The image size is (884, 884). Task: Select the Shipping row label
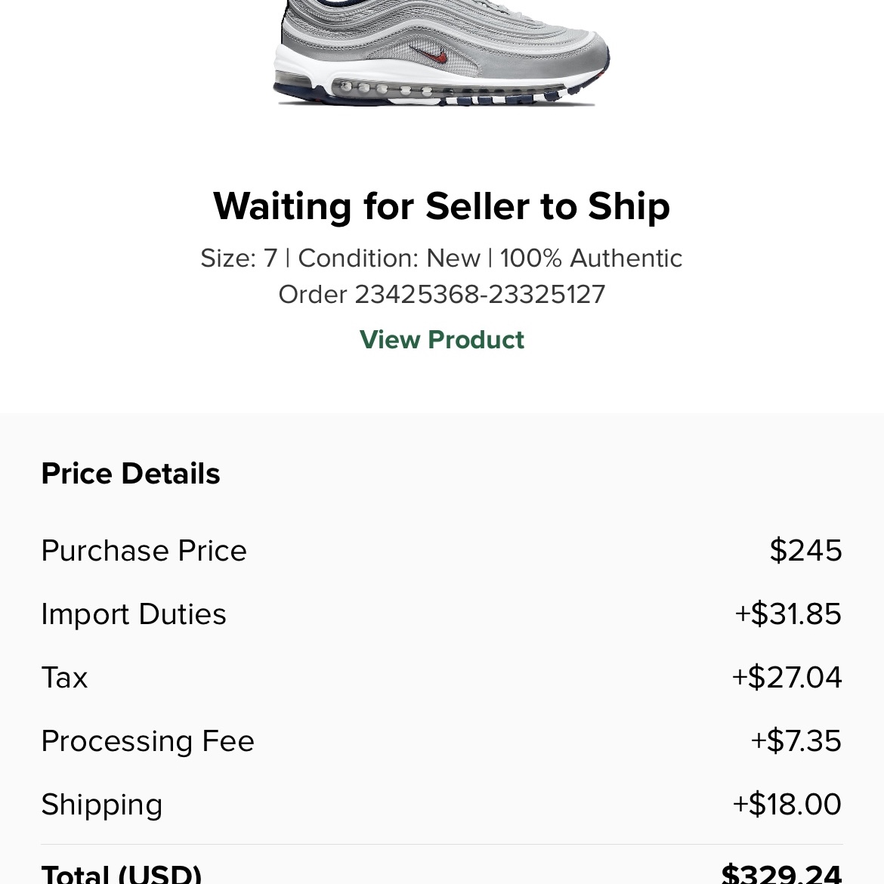102,805
